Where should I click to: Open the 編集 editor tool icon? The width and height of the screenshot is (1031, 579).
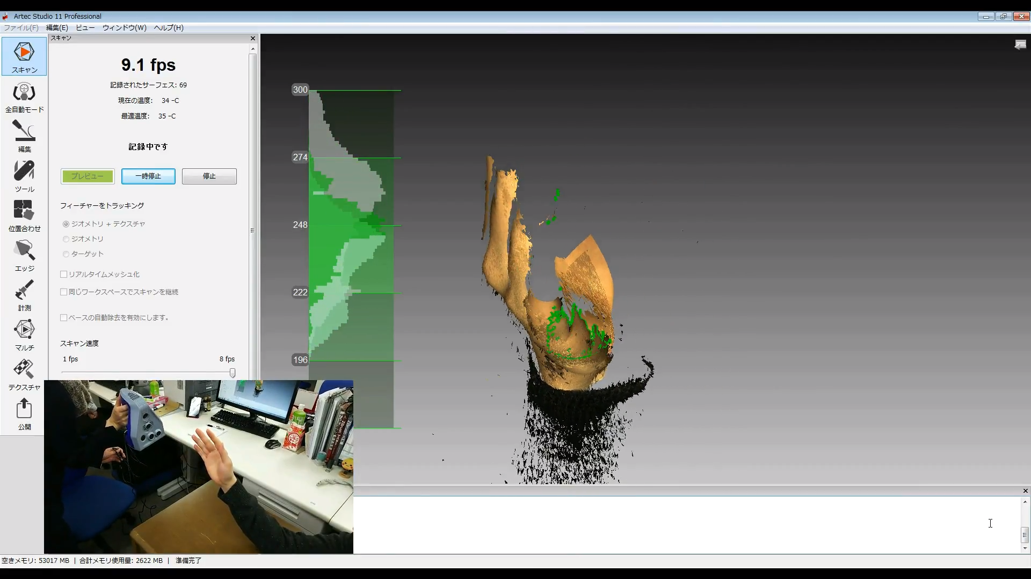pyautogui.click(x=24, y=136)
